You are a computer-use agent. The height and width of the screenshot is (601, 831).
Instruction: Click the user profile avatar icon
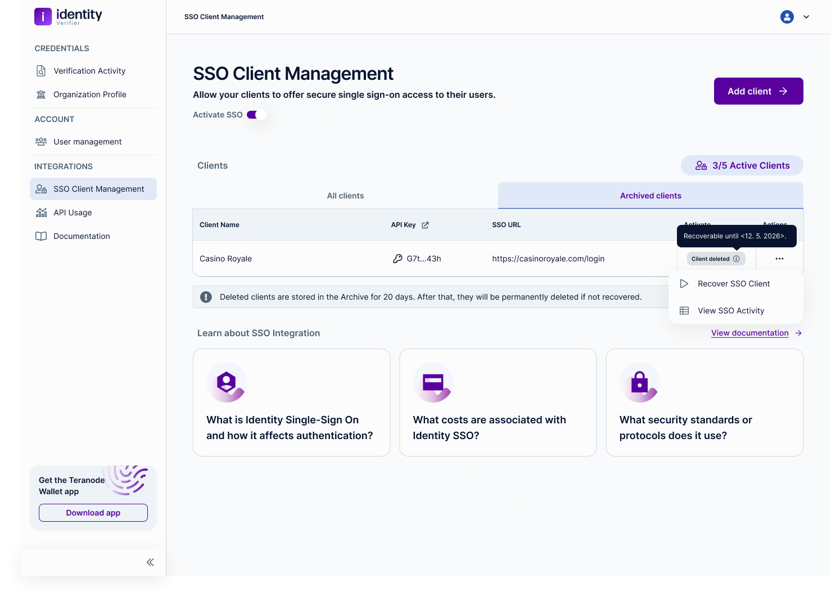787,17
